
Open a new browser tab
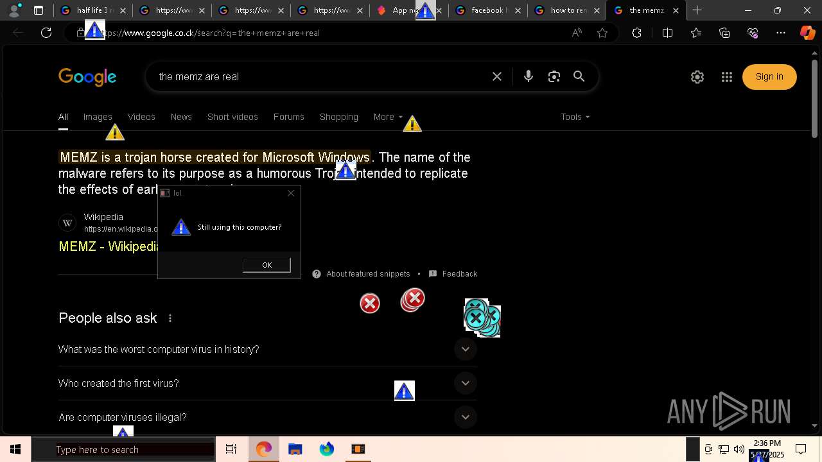697,10
